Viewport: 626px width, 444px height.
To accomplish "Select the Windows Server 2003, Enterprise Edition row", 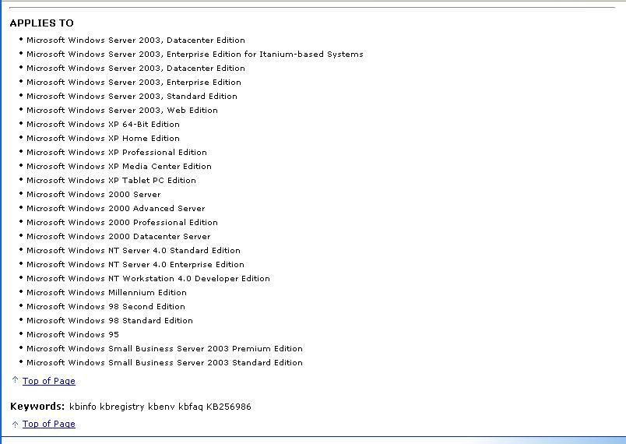I will tap(134, 83).
